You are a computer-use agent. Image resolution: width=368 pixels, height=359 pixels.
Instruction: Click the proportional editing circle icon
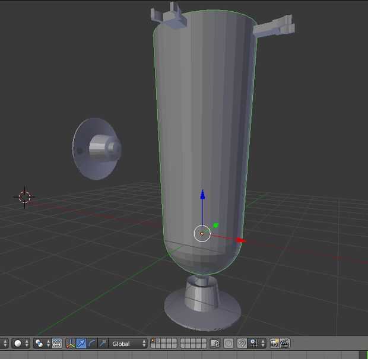coord(229,344)
